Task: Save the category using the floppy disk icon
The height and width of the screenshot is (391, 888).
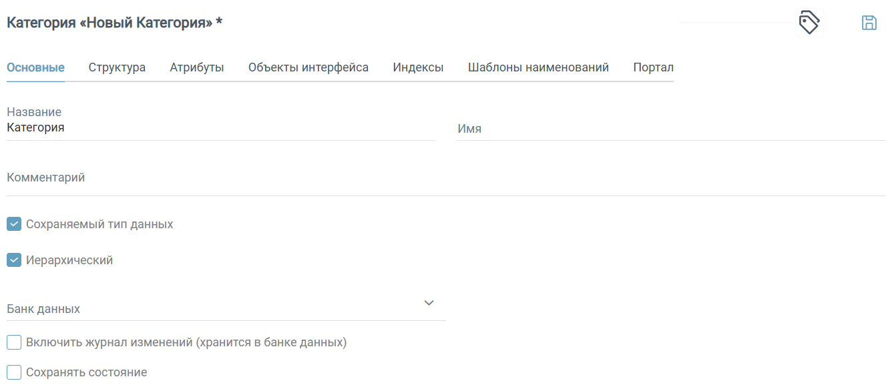Action: (x=870, y=22)
